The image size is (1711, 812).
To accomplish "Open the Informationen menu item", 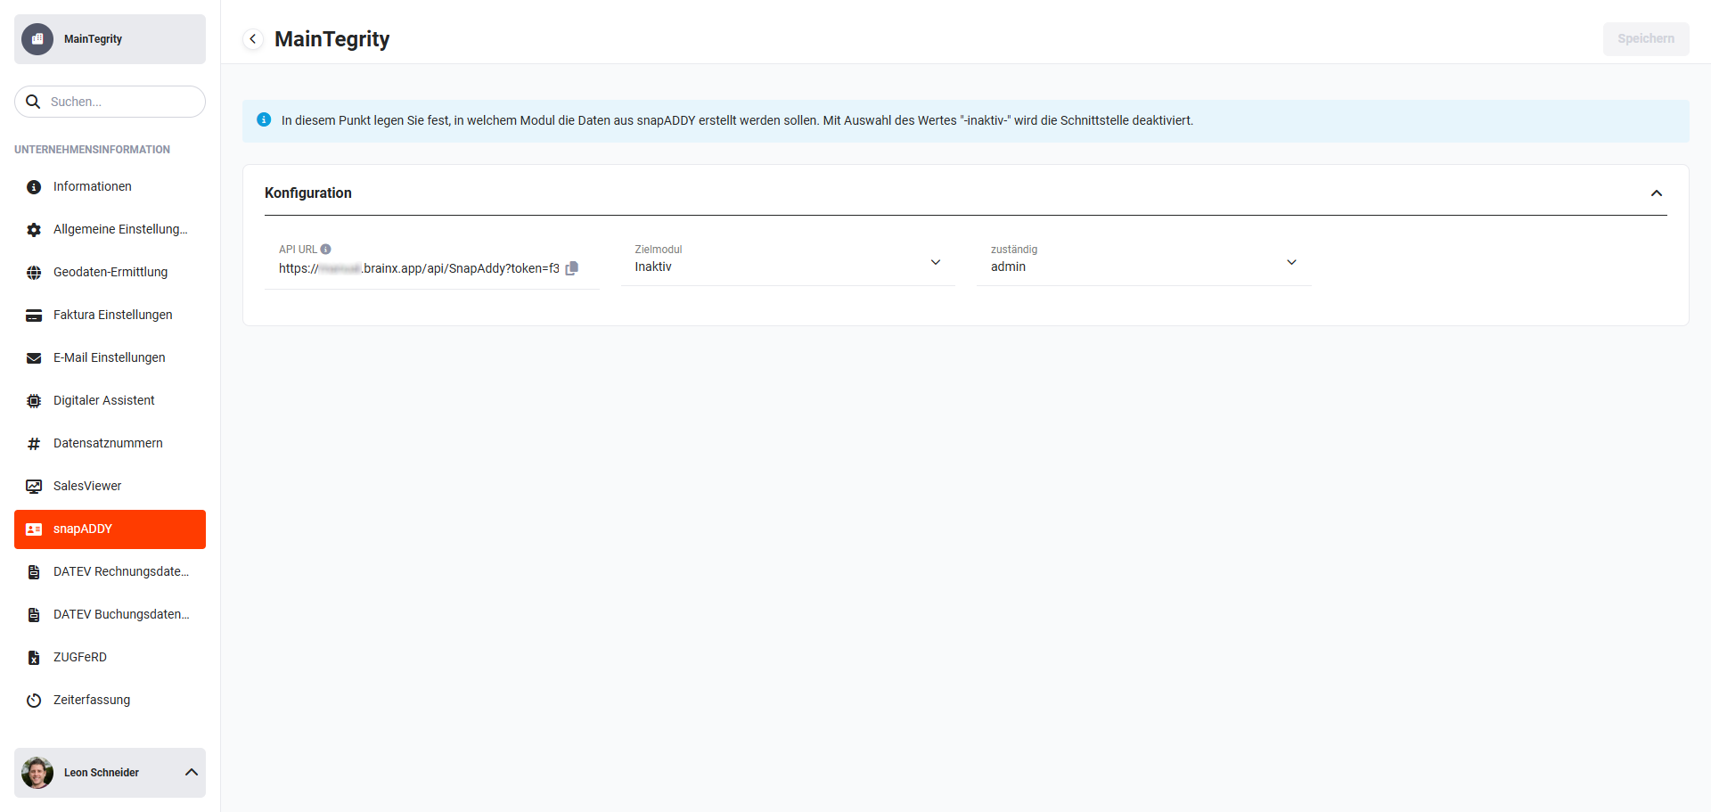I will click(111, 187).
